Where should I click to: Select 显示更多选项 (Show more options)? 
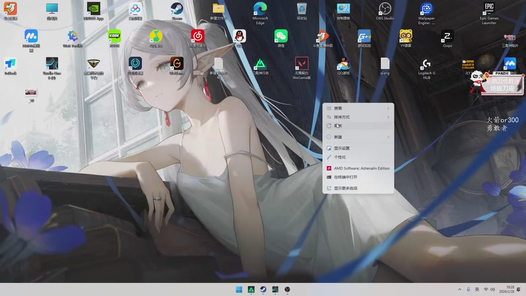pyautogui.click(x=358, y=188)
